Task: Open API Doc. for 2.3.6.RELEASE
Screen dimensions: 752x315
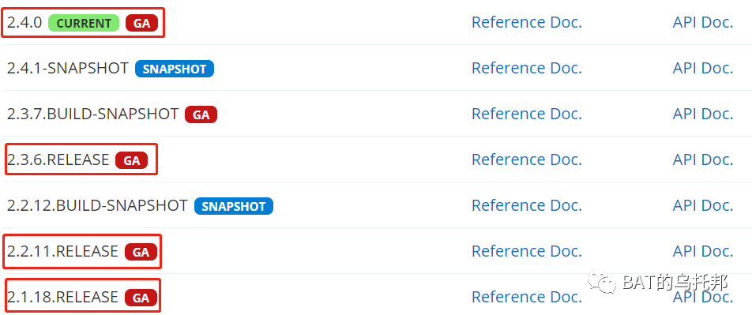Action: (702, 159)
